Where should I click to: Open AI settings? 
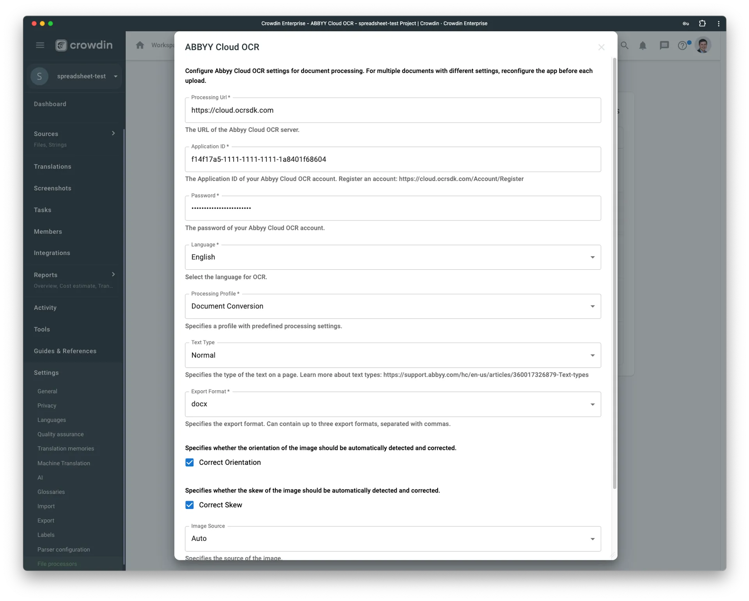point(40,478)
